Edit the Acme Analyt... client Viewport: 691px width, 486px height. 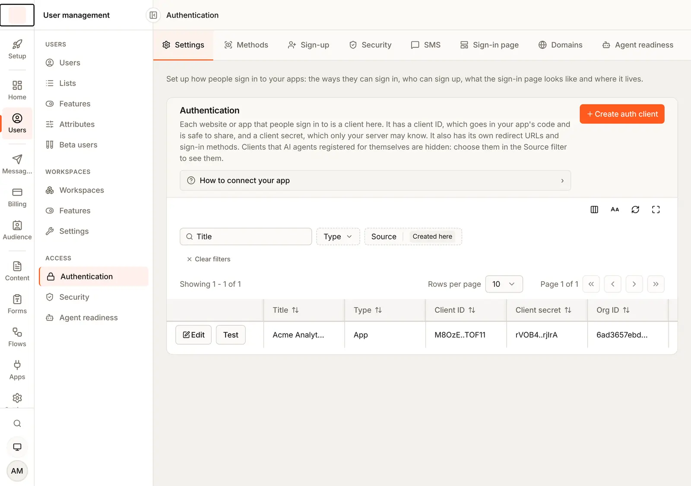pos(193,335)
